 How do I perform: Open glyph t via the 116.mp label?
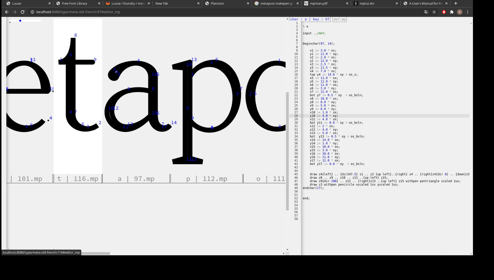pyautogui.click(x=86, y=179)
